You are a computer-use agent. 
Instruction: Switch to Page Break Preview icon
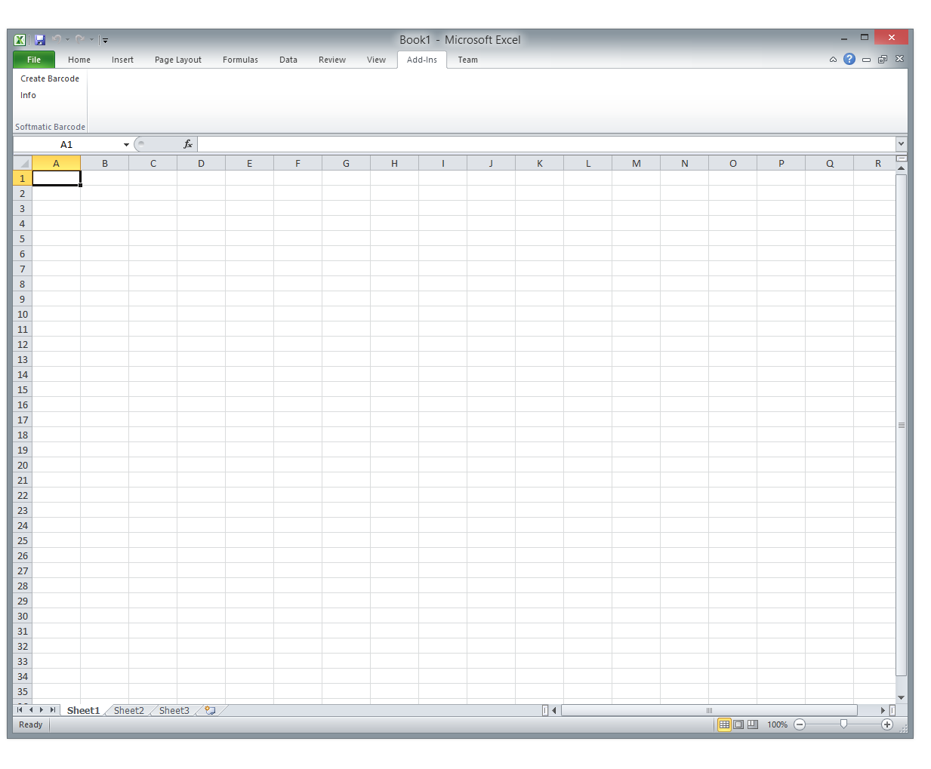(753, 724)
